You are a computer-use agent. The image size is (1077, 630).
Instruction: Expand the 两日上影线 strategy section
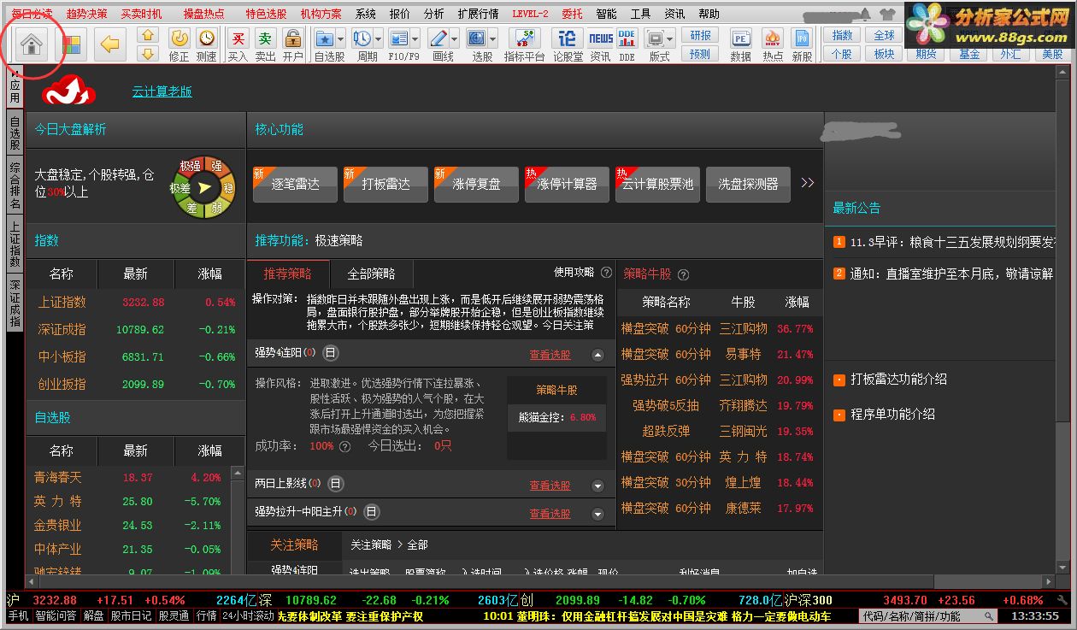(x=597, y=486)
